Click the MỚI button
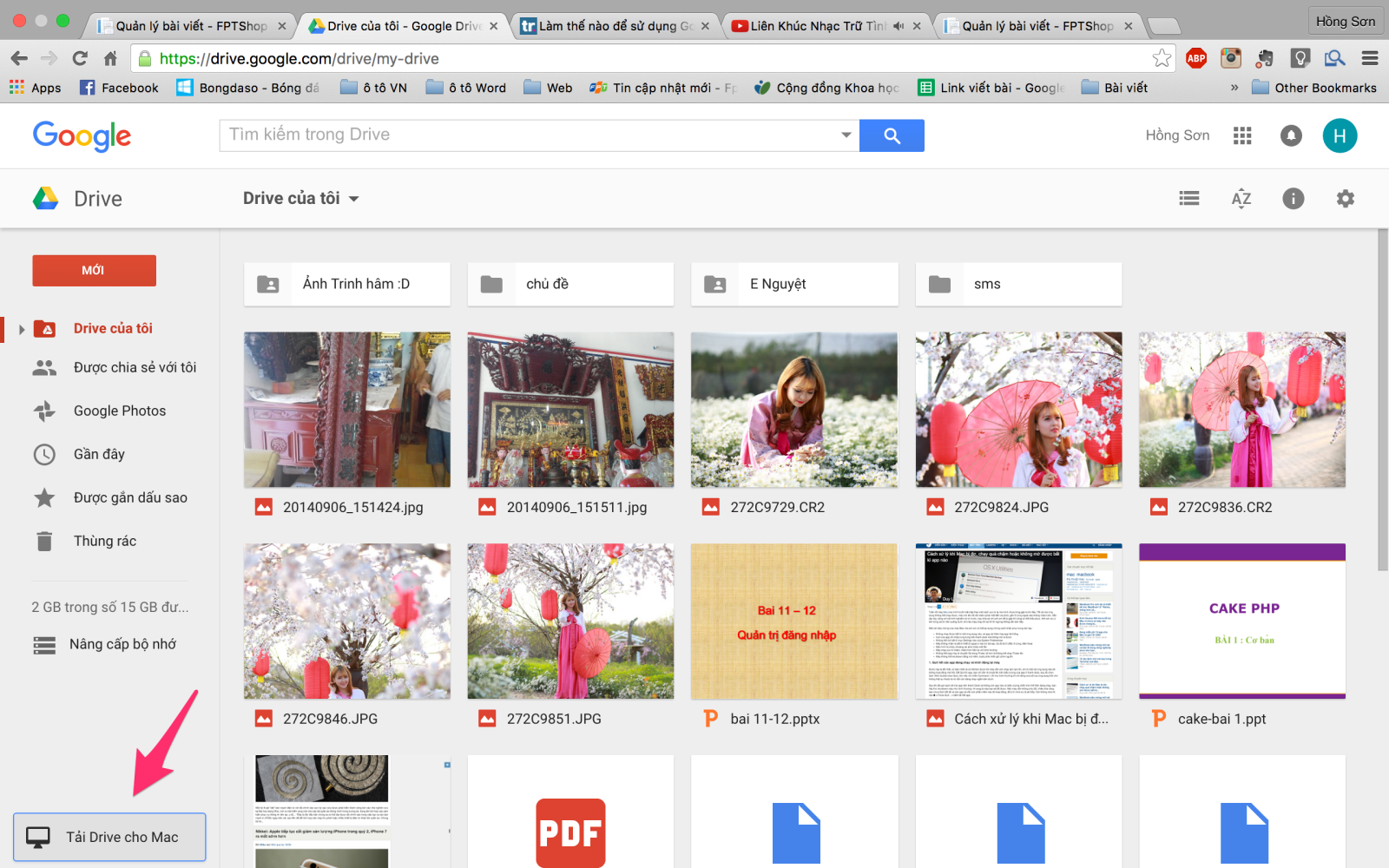 coord(94,270)
